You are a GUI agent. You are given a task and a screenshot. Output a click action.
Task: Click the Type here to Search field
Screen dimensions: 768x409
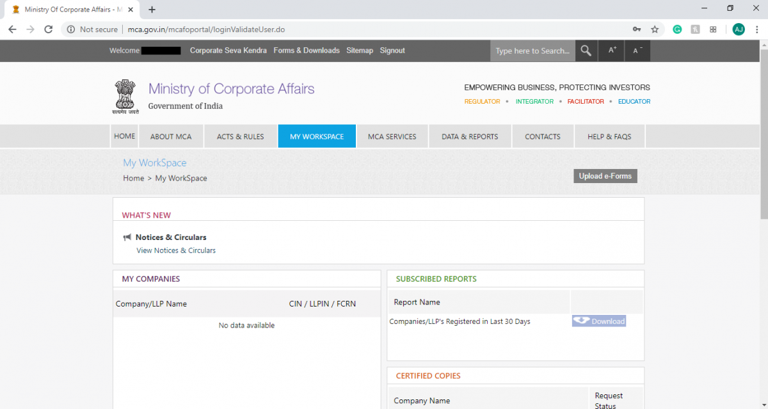tap(532, 50)
